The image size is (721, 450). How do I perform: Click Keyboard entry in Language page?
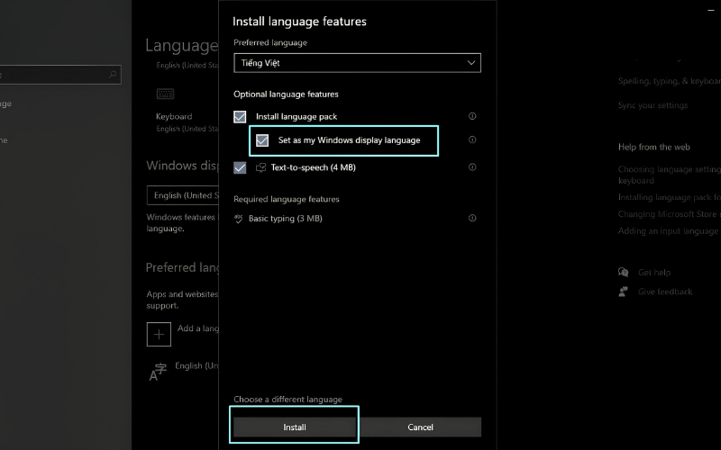pyautogui.click(x=174, y=117)
